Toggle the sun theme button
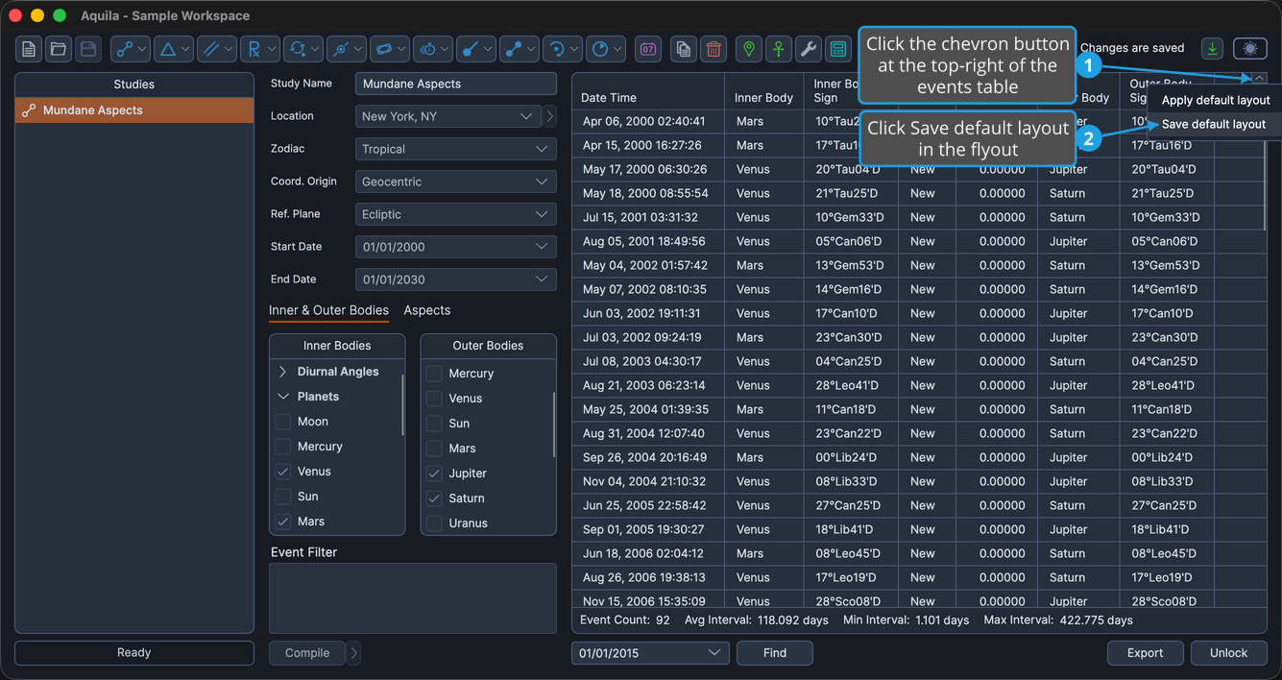The width and height of the screenshot is (1282, 680). tap(1249, 48)
